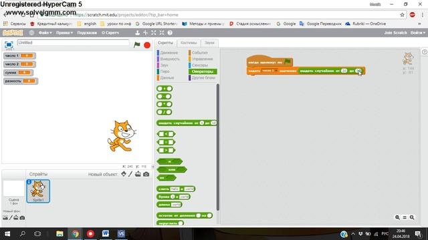Open block help question mark tool
The height and width of the screenshot is (240, 428).
pyautogui.click(x=170, y=33)
